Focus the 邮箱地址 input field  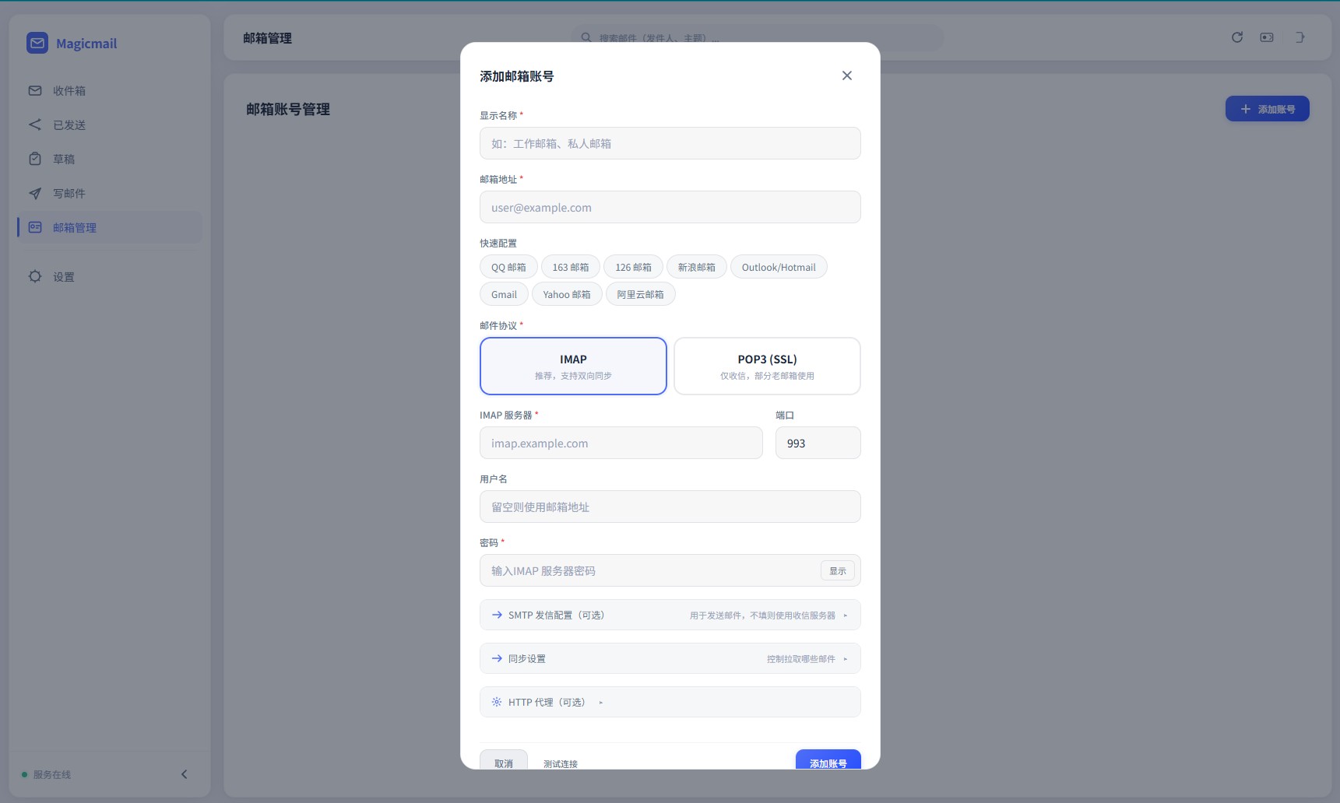point(670,207)
